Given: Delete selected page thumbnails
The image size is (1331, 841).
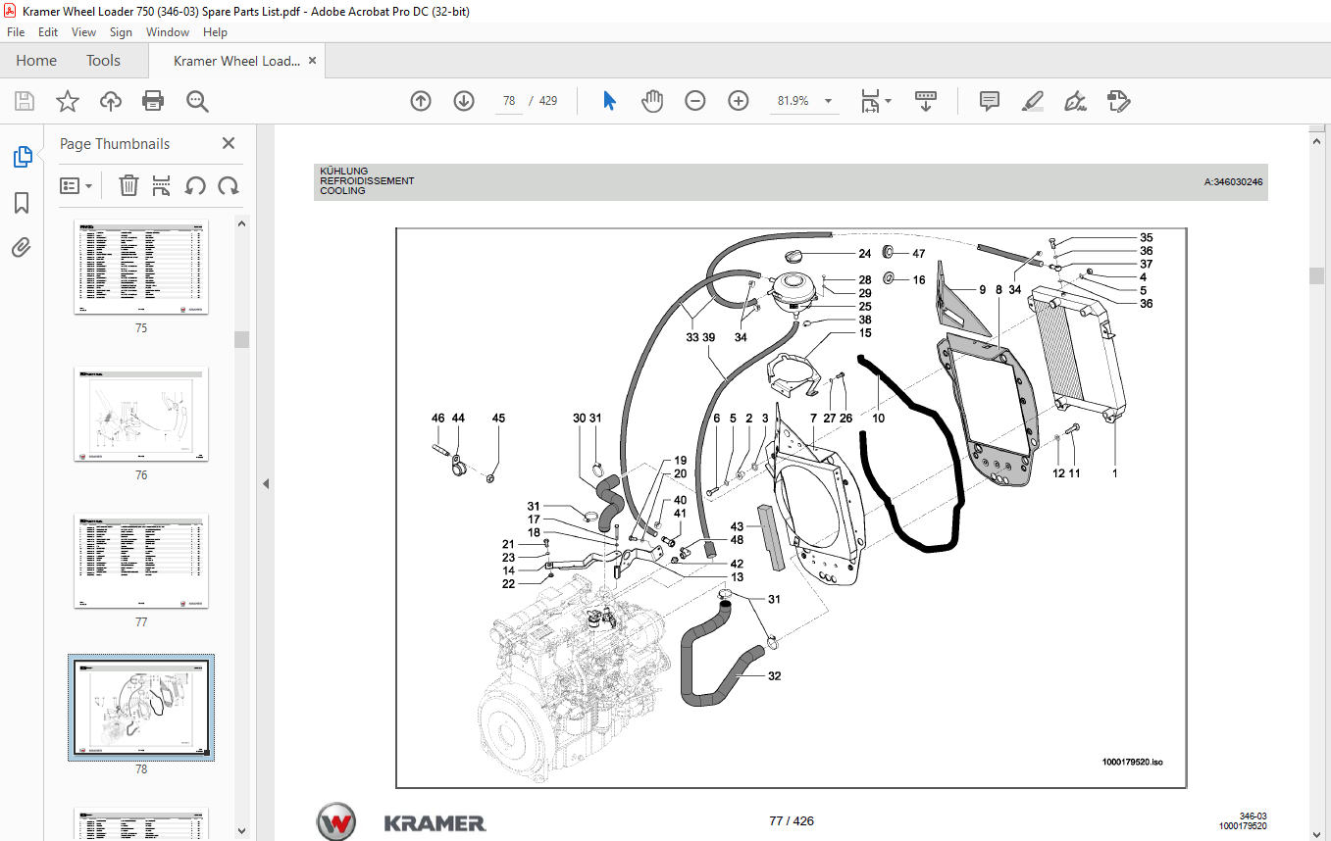Looking at the screenshot, I should click(x=128, y=185).
